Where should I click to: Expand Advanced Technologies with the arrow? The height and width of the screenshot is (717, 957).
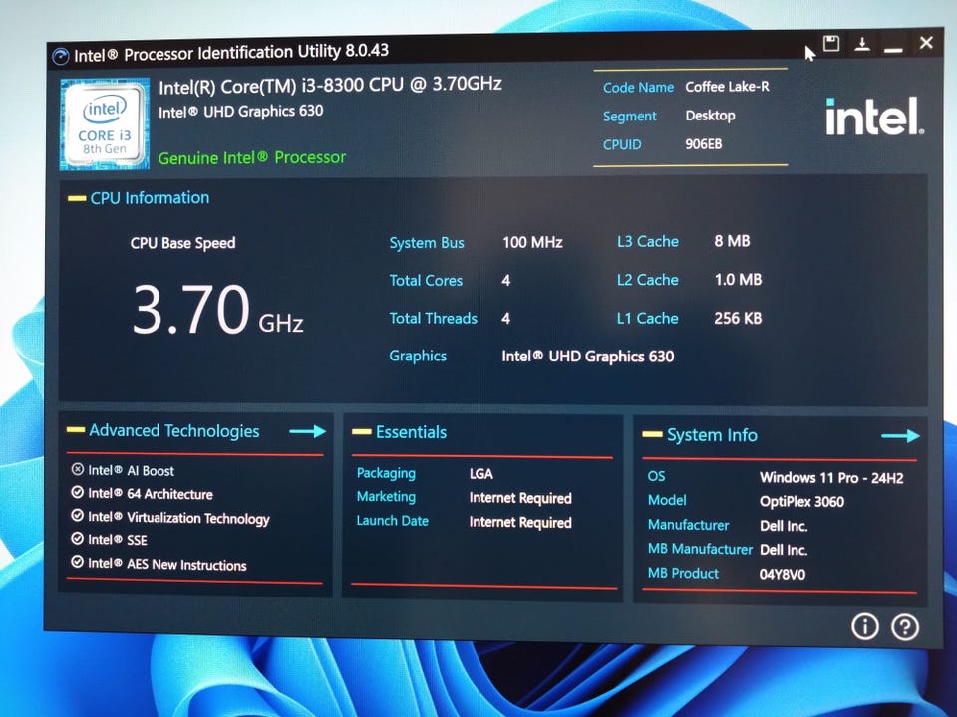(x=307, y=431)
